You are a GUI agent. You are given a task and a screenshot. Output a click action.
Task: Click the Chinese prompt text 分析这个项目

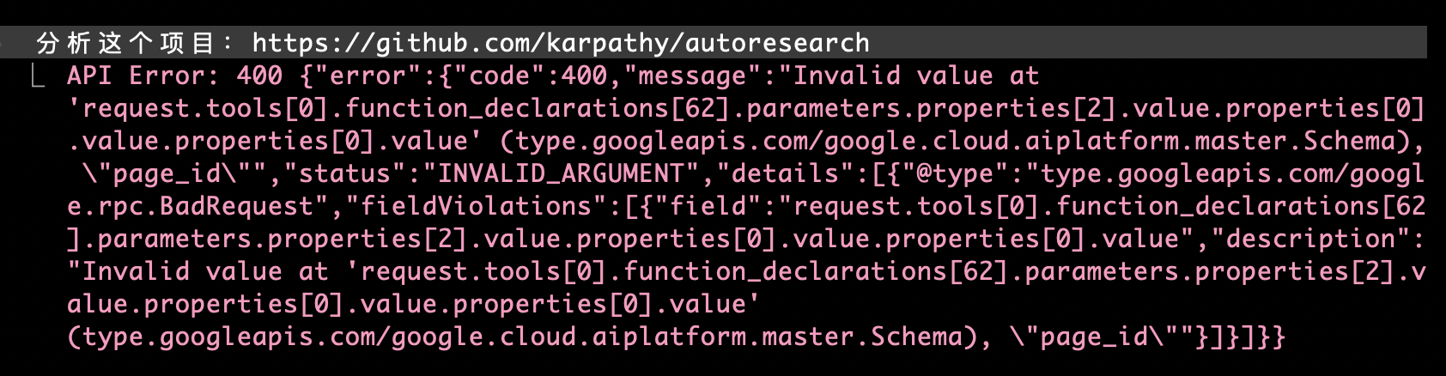tap(125, 43)
